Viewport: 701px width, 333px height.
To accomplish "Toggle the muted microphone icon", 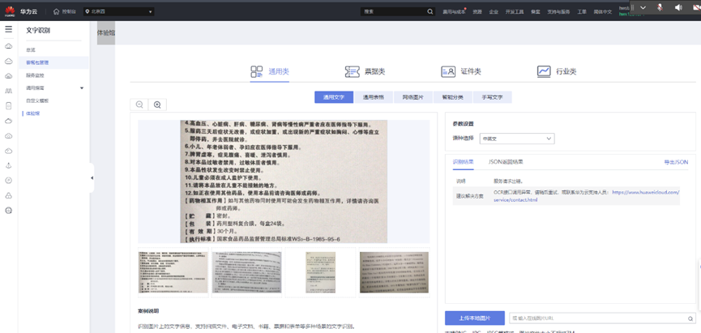I will (660, 7).
